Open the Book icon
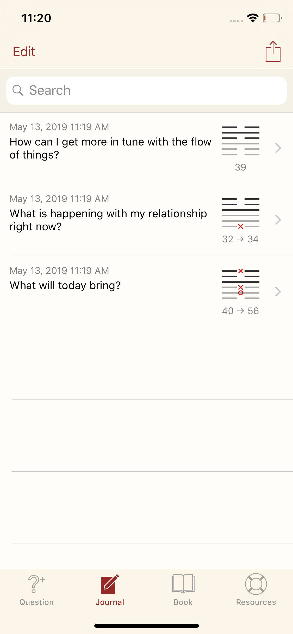The height and width of the screenshot is (634, 293). [183, 584]
